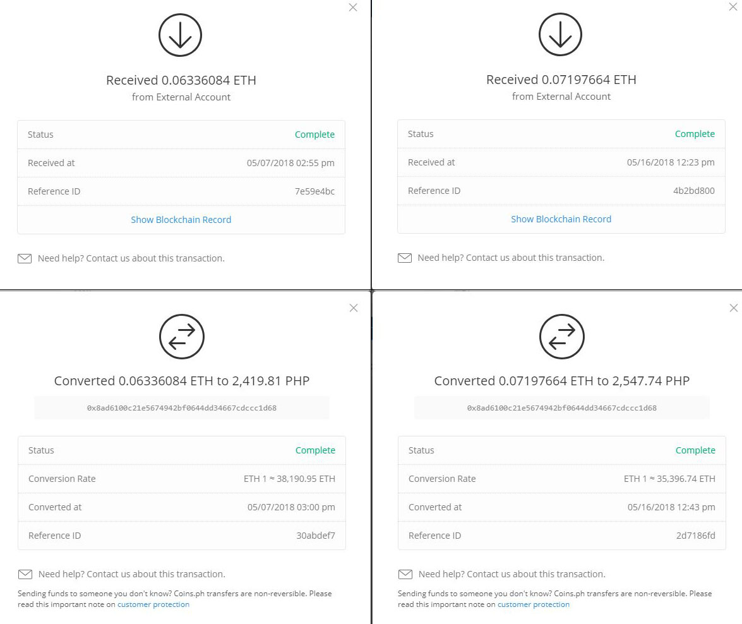Click envelope icon in 2,419.81 PHP conversion panel
742x624 pixels.
coord(25,574)
